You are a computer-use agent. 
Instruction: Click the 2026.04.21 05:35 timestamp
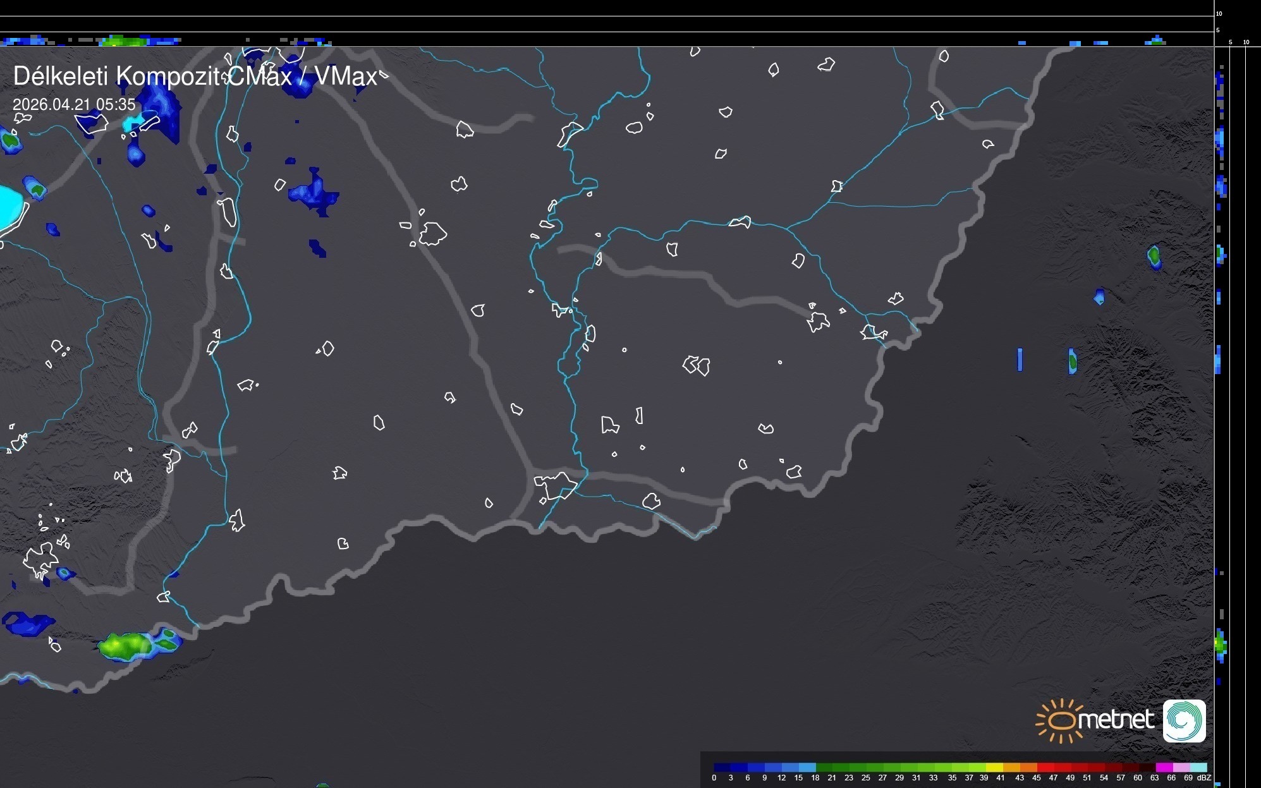click(x=74, y=104)
